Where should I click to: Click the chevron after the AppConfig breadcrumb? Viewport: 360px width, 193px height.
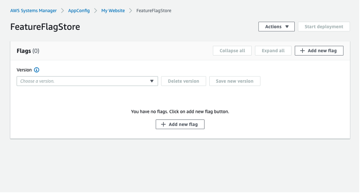(95, 11)
